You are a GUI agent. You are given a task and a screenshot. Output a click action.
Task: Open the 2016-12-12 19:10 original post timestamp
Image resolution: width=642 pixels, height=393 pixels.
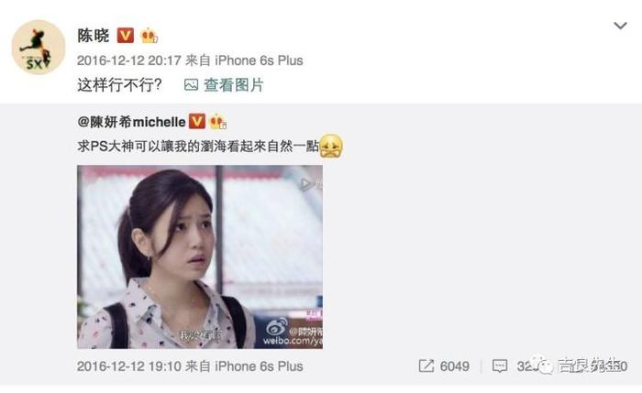pos(129,366)
